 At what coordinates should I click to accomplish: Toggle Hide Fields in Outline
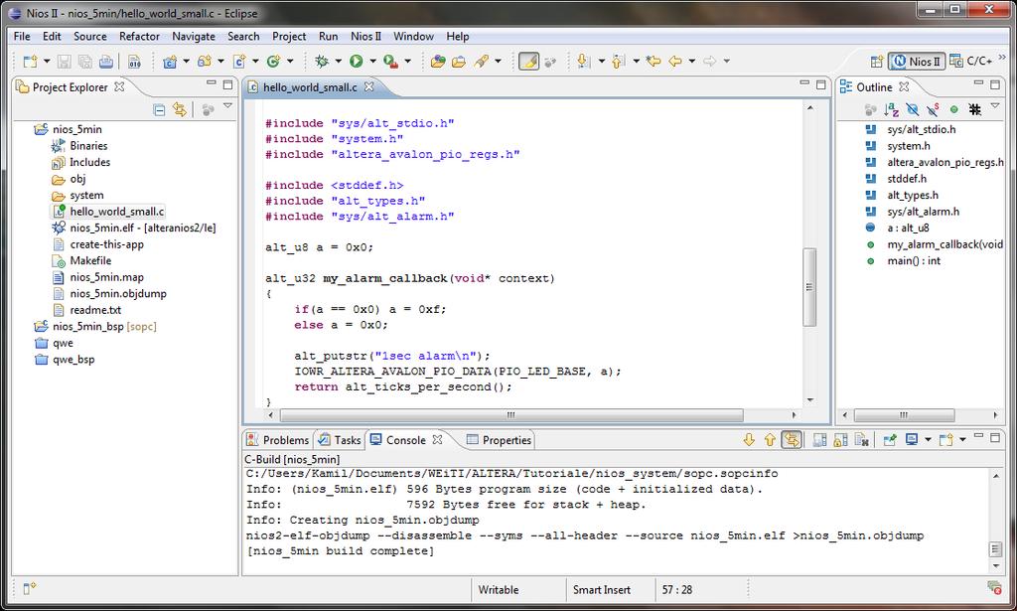coord(913,109)
